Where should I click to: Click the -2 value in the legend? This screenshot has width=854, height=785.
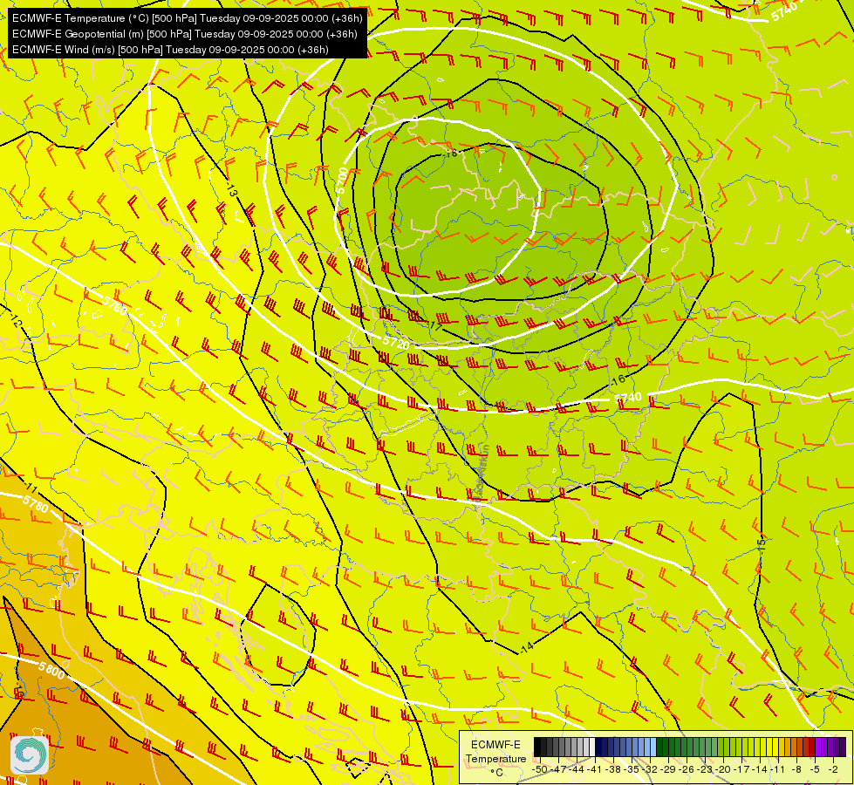833,769
